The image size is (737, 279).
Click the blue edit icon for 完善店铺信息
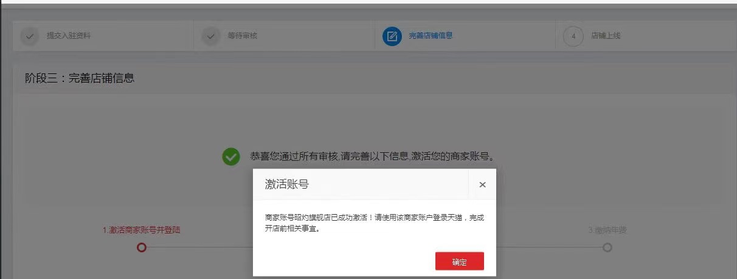tap(392, 36)
